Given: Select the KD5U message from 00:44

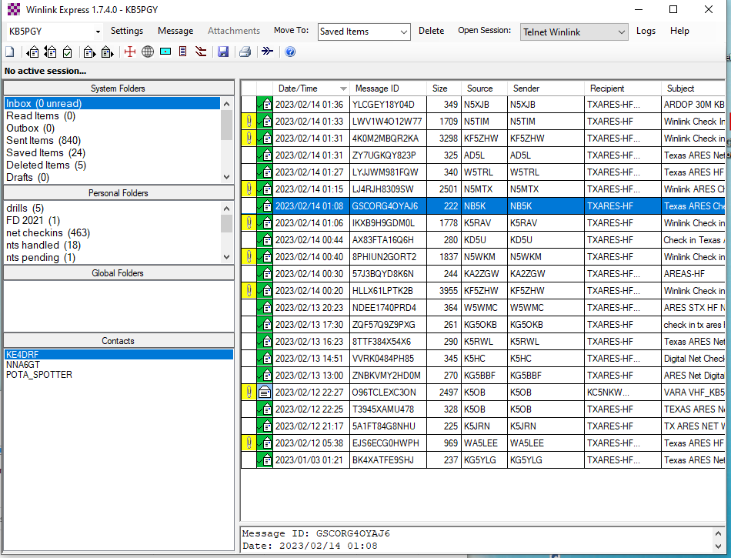Looking at the screenshot, I should pyautogui.click(x=482, y=240).
